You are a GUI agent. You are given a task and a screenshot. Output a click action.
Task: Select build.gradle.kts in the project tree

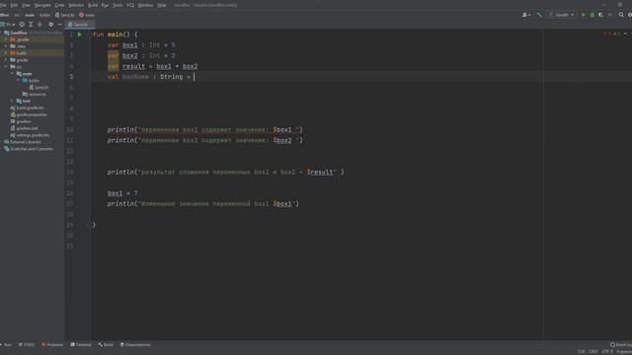(27, 107)
